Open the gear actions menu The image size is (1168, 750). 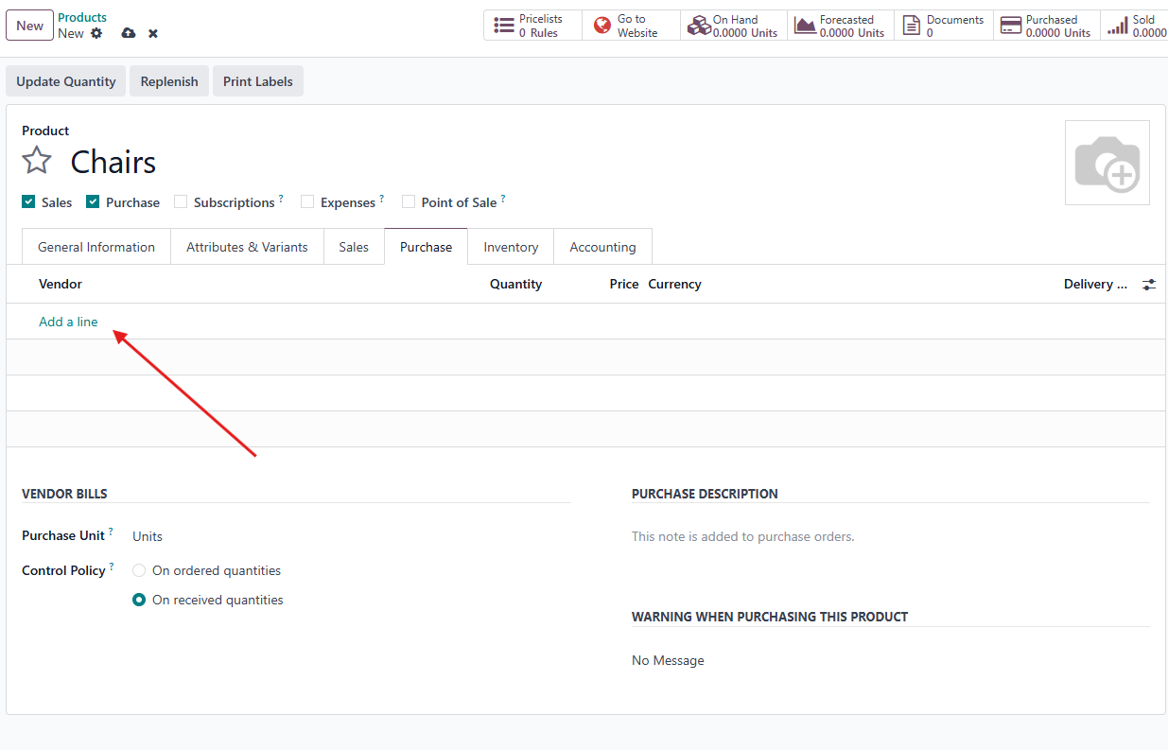(x=96, y=33)
